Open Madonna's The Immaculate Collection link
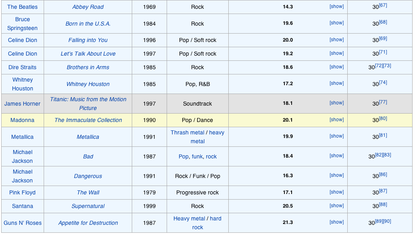This screenshot has height=234, width=415. [88, 120]
